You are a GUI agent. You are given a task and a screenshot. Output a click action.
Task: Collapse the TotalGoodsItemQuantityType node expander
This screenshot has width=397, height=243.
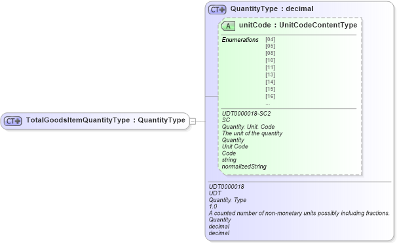193,121
